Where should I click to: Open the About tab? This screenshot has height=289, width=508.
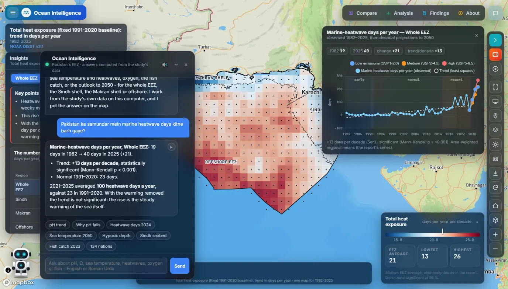coord(469,13)
